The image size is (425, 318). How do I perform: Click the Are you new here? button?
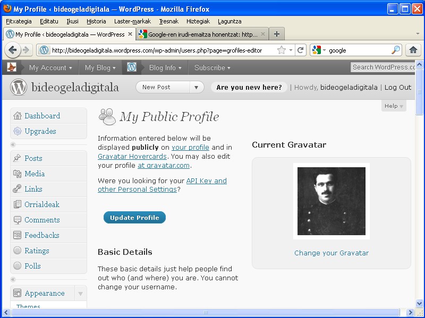click(x=249, y=87)
